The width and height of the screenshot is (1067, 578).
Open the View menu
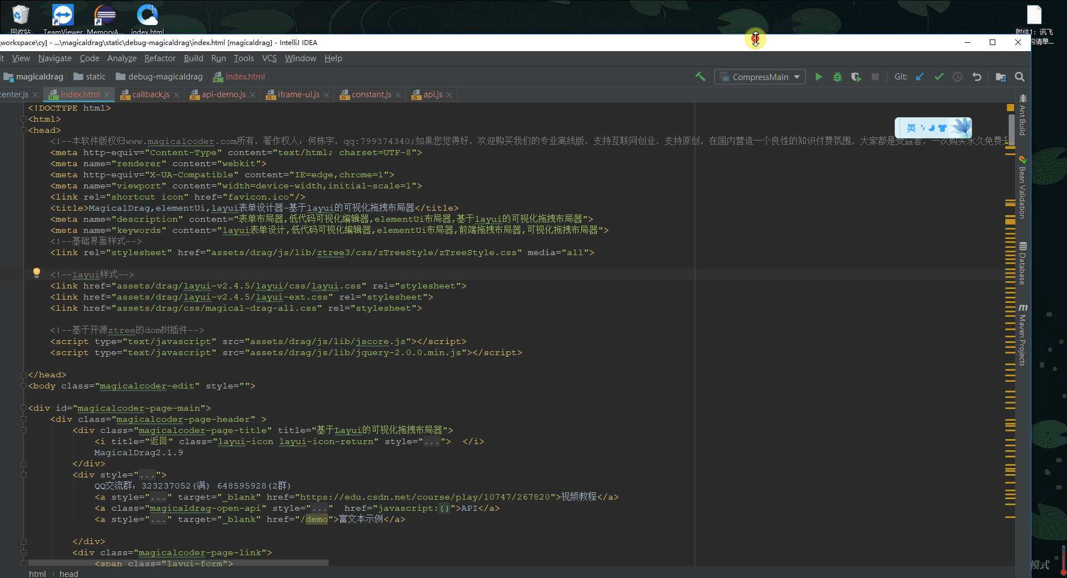tap(21, 58)
